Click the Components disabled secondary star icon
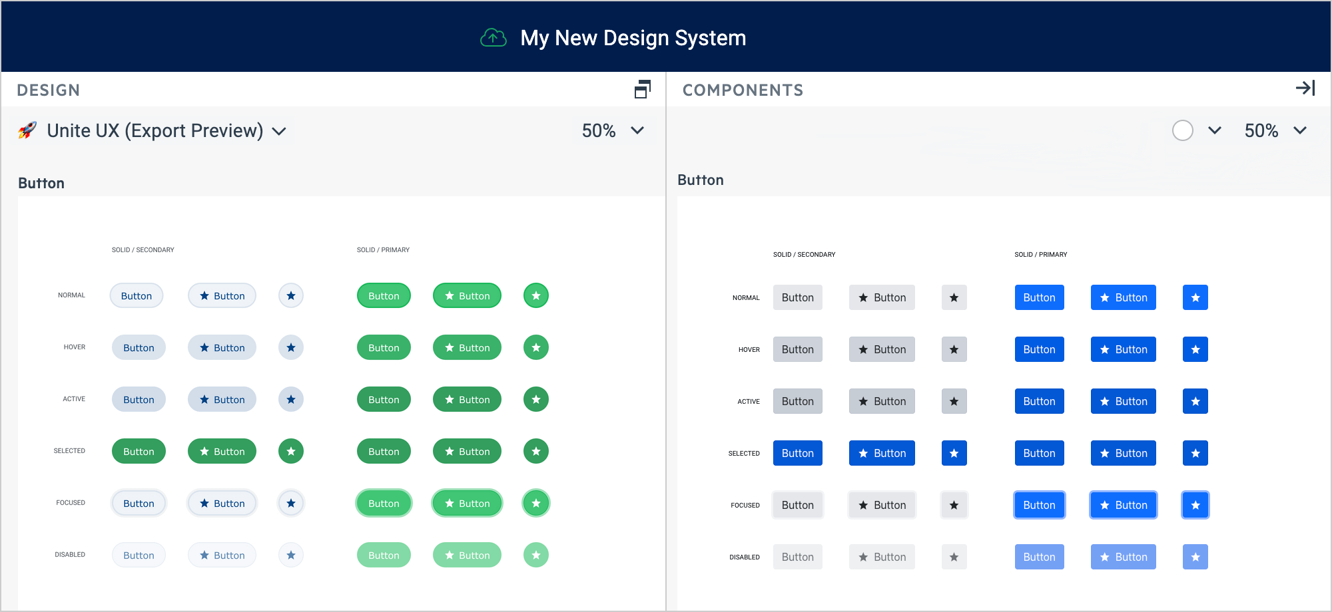 point(954,557)
